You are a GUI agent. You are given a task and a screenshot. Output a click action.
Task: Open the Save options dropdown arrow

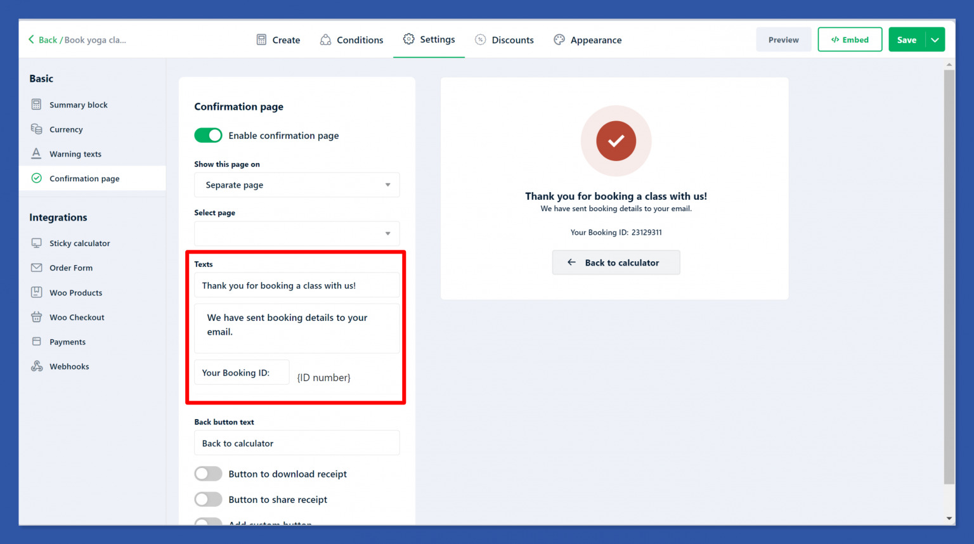coord(935,40)
